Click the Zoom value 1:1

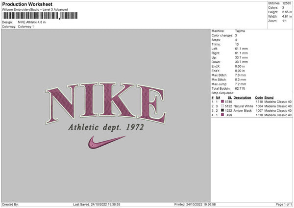coord(284,21)
